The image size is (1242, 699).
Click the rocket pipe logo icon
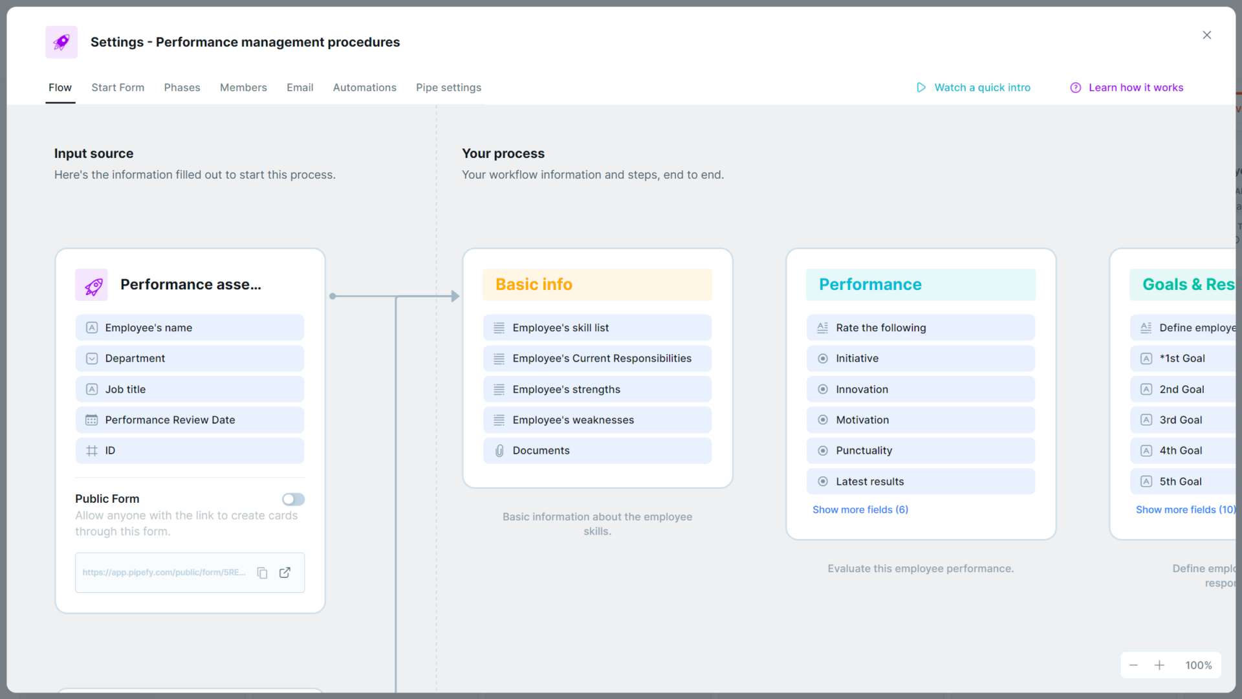61,42
